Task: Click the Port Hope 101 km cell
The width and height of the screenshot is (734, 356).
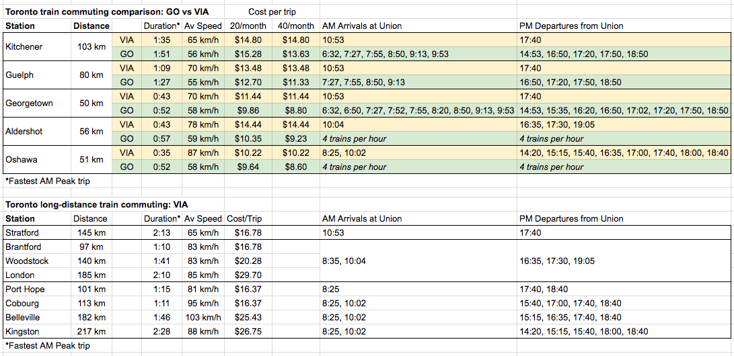Action: pyautogui.click(x=91, y=290)
